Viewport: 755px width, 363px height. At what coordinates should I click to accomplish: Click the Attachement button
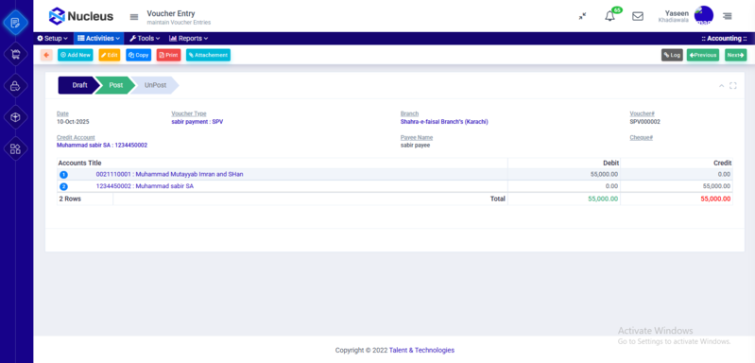click(x=208, y=55)
